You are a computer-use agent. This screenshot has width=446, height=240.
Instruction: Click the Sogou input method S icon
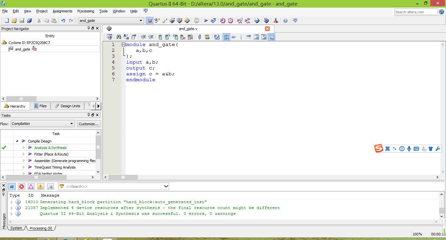(379, 149)
